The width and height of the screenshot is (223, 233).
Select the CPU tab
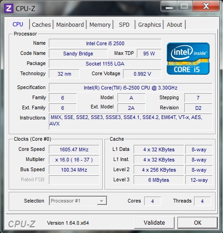click(18, 24)
